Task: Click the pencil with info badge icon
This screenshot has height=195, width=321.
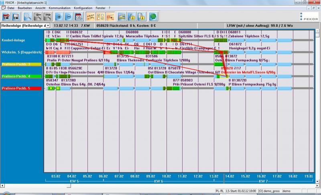Action: tap(132, 16)
